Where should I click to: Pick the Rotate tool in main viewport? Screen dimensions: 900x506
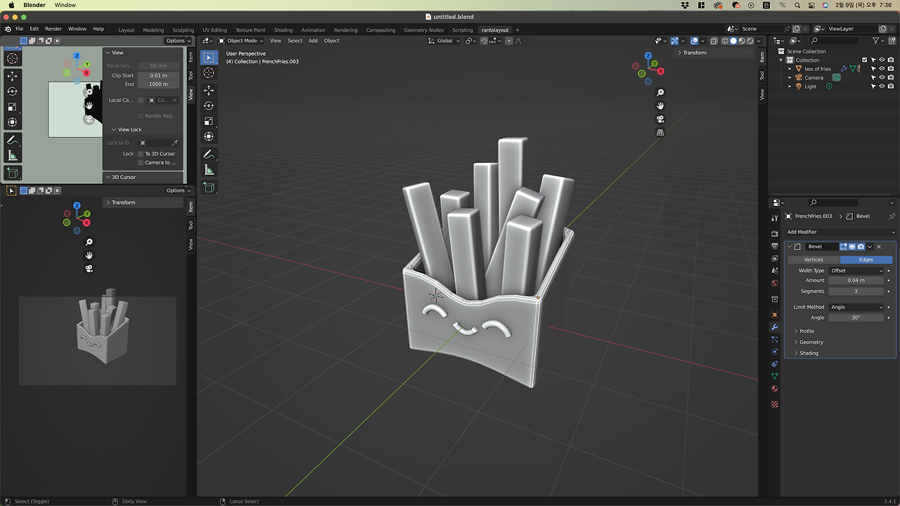pyautogui.click(x=209, y=105)
